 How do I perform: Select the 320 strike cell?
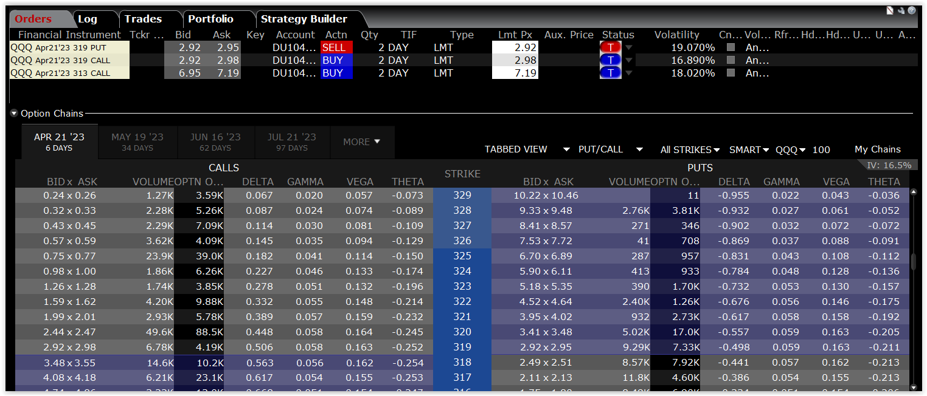click(x=462, y=332)
